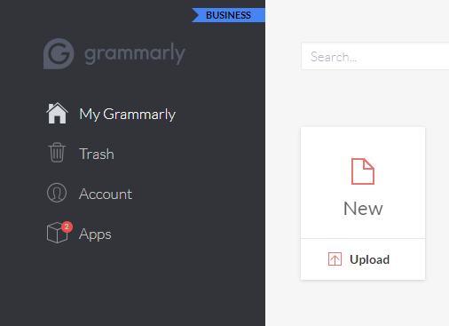Click the trash can icon

point(57,152)
